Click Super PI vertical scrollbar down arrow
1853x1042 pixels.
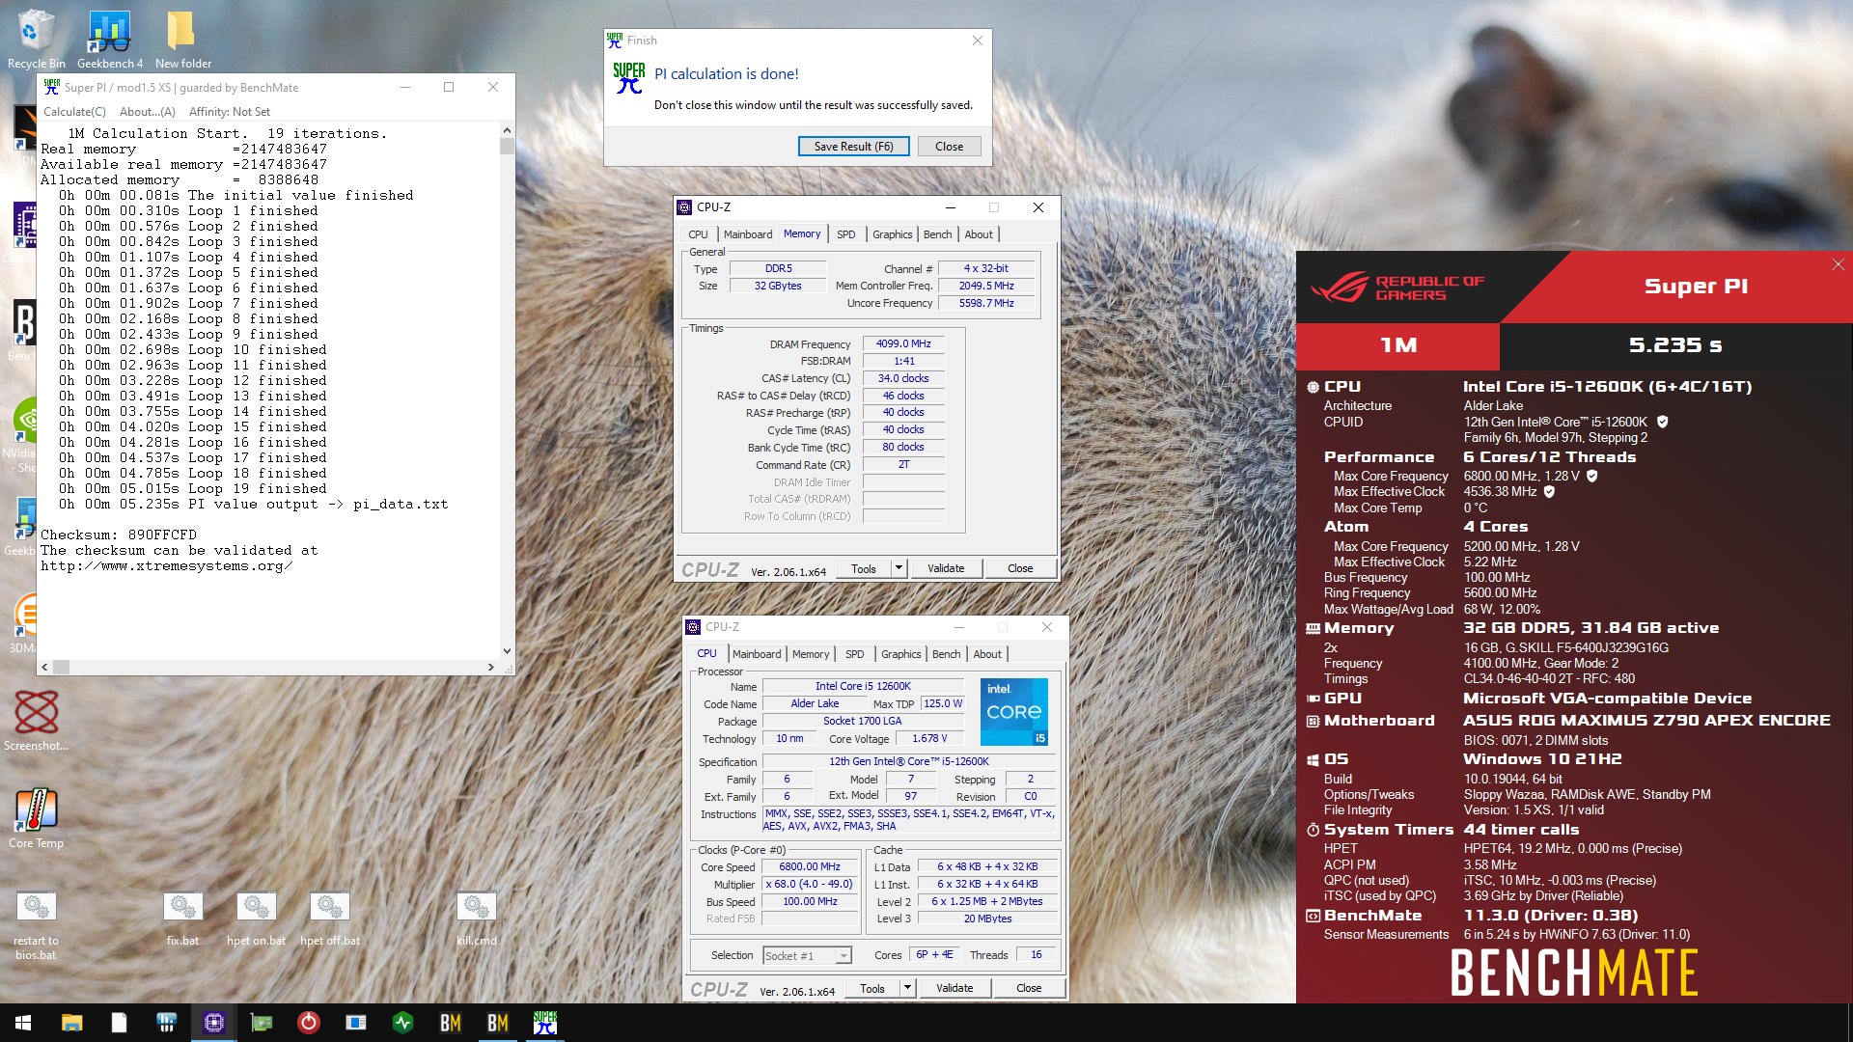click(x=507, y=651)
